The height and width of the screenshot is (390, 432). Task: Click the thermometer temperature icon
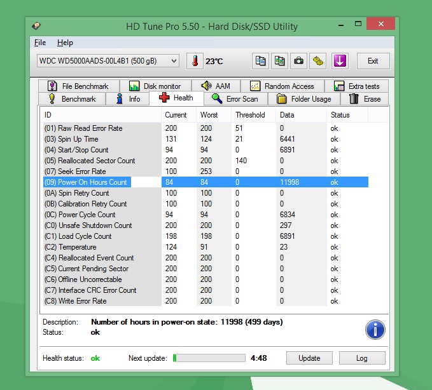click(195, 61)
